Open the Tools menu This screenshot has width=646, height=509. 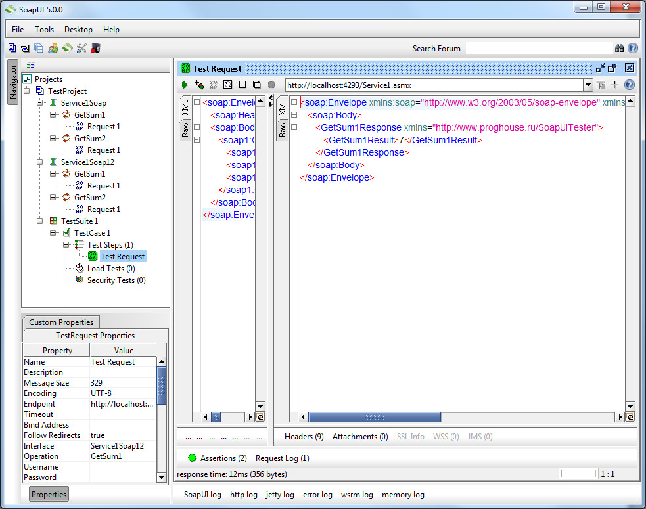pyautogui.click(x=44, y=30)
